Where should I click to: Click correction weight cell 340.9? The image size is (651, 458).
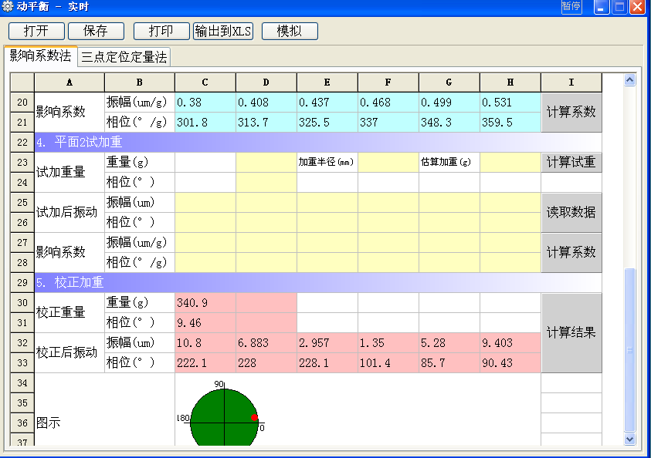(x=205, y=303)
